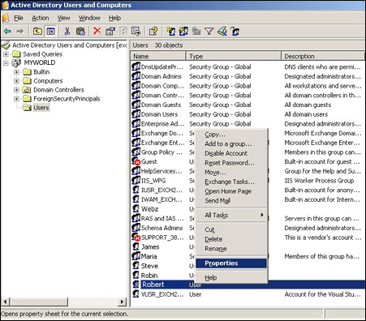
Task: Click the Webz user icon
Action: pyautogui.click(x=136, y=208)
